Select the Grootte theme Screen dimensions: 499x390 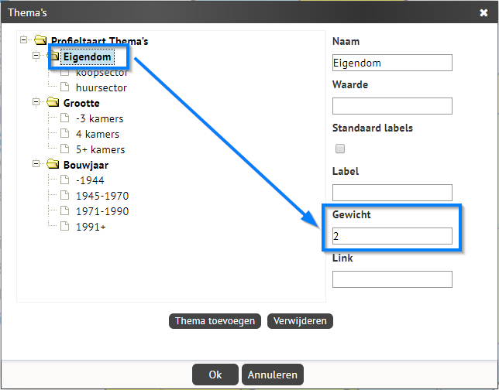point(81,103)
